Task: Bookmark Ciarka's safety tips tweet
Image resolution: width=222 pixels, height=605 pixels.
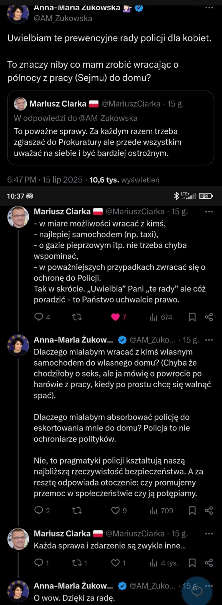Action: tap(192, 317)
